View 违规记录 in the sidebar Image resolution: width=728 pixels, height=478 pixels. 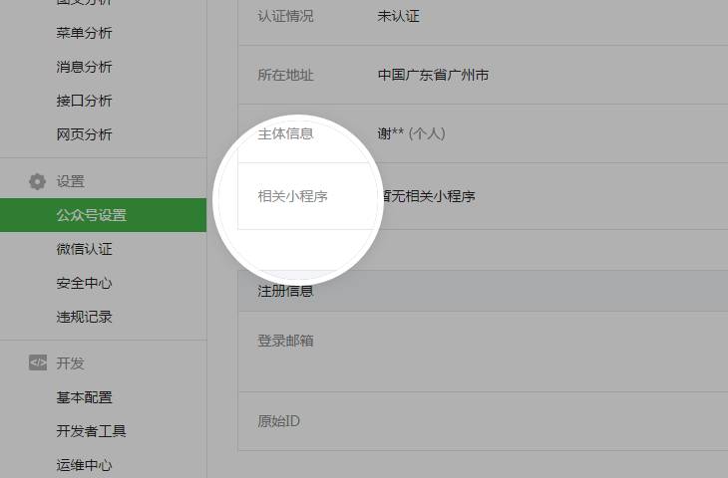click(x=84, y=317)
